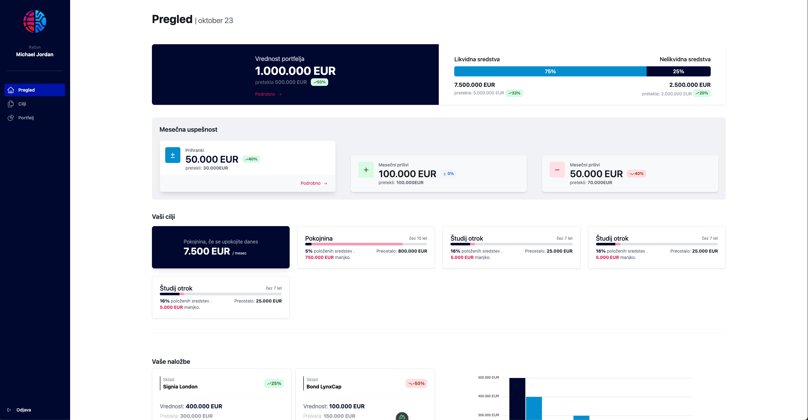Click the 75% liquid assets bar segment

pos(550,71)
